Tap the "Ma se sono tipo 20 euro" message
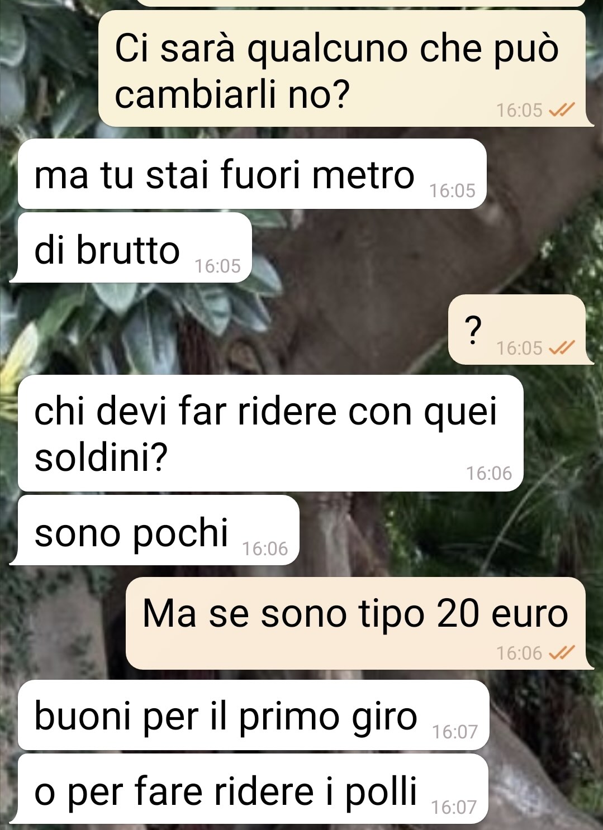This screenshot has height=830, width=603. (355, 623)
